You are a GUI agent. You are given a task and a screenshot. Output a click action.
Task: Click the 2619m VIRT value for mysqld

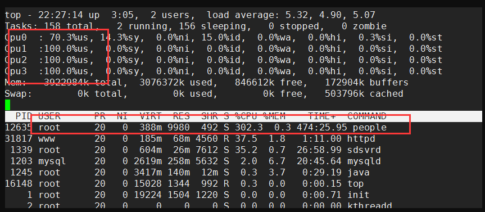[x=148, y=161]
